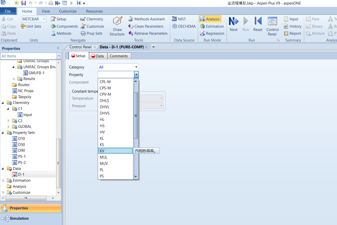Click the Copy clipboard button
The height and width of the screenshot is (225, 337).
pyautogui.click(x=9, y=26)
